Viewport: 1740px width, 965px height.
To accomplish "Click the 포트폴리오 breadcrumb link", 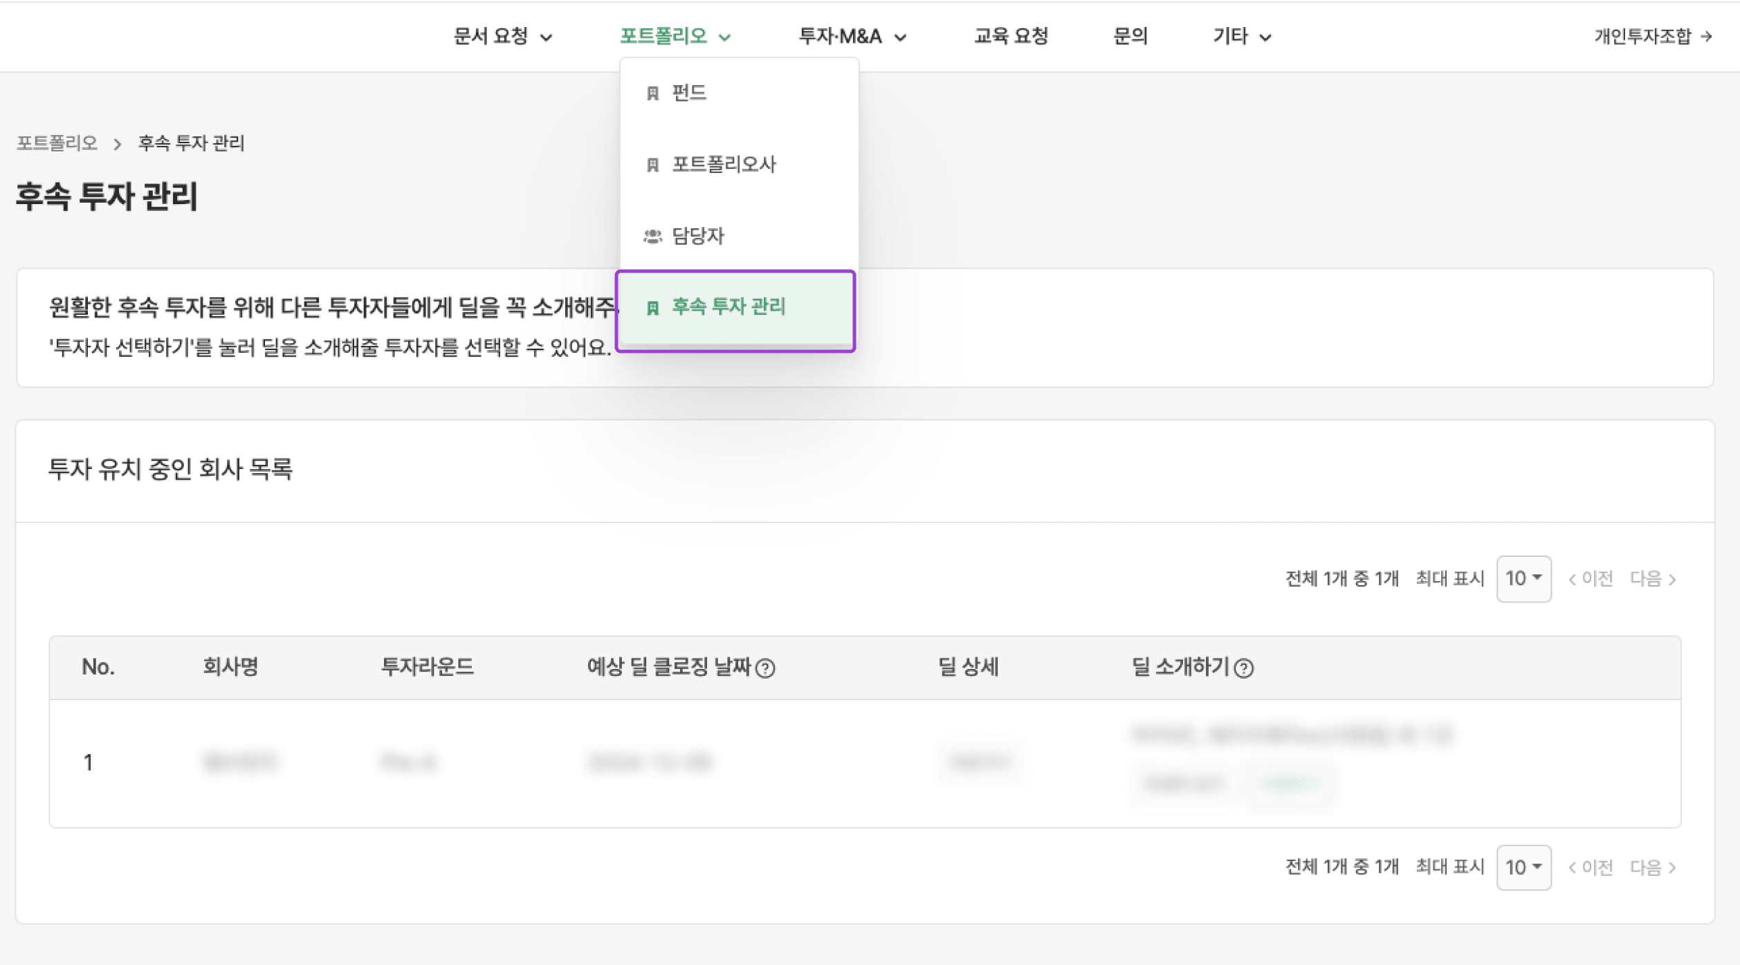I will 57,143.
